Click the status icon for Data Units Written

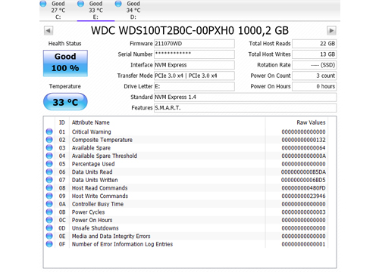pos(49,180)
